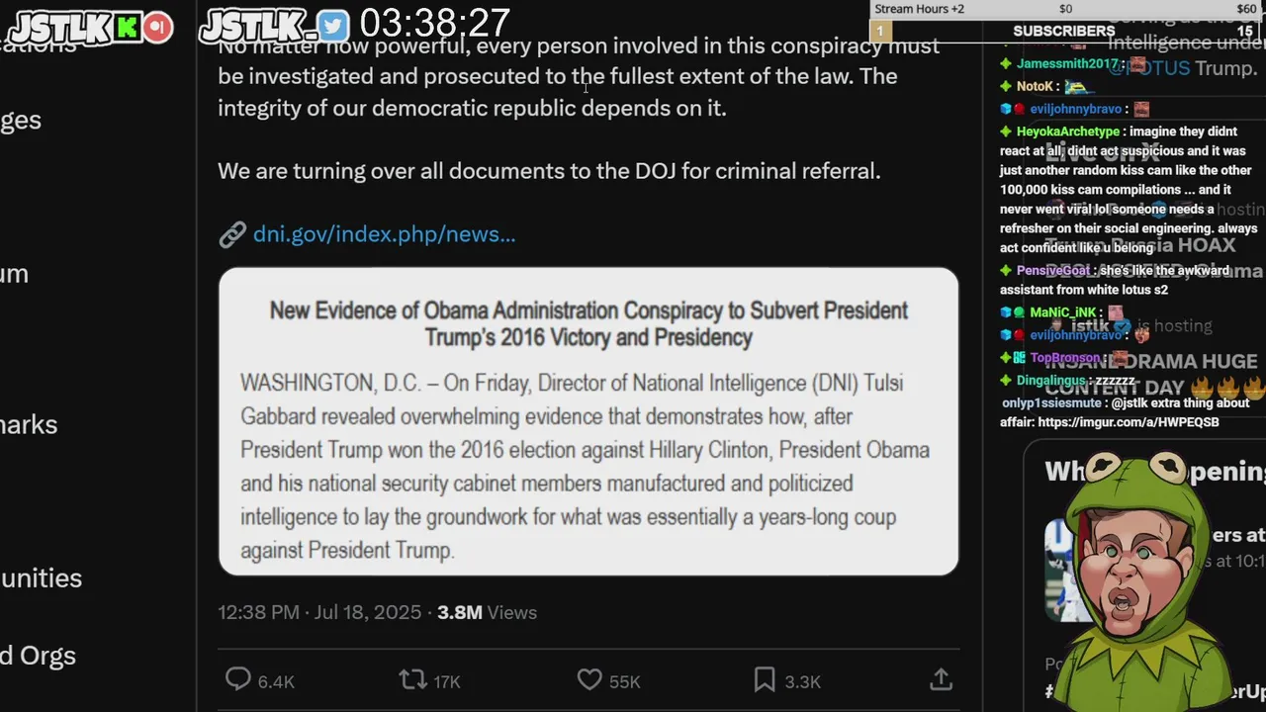Viewport: 1266px width, 712px height.
Task: Open the dni.gov/index.php/news link
Action: (384, 234)
